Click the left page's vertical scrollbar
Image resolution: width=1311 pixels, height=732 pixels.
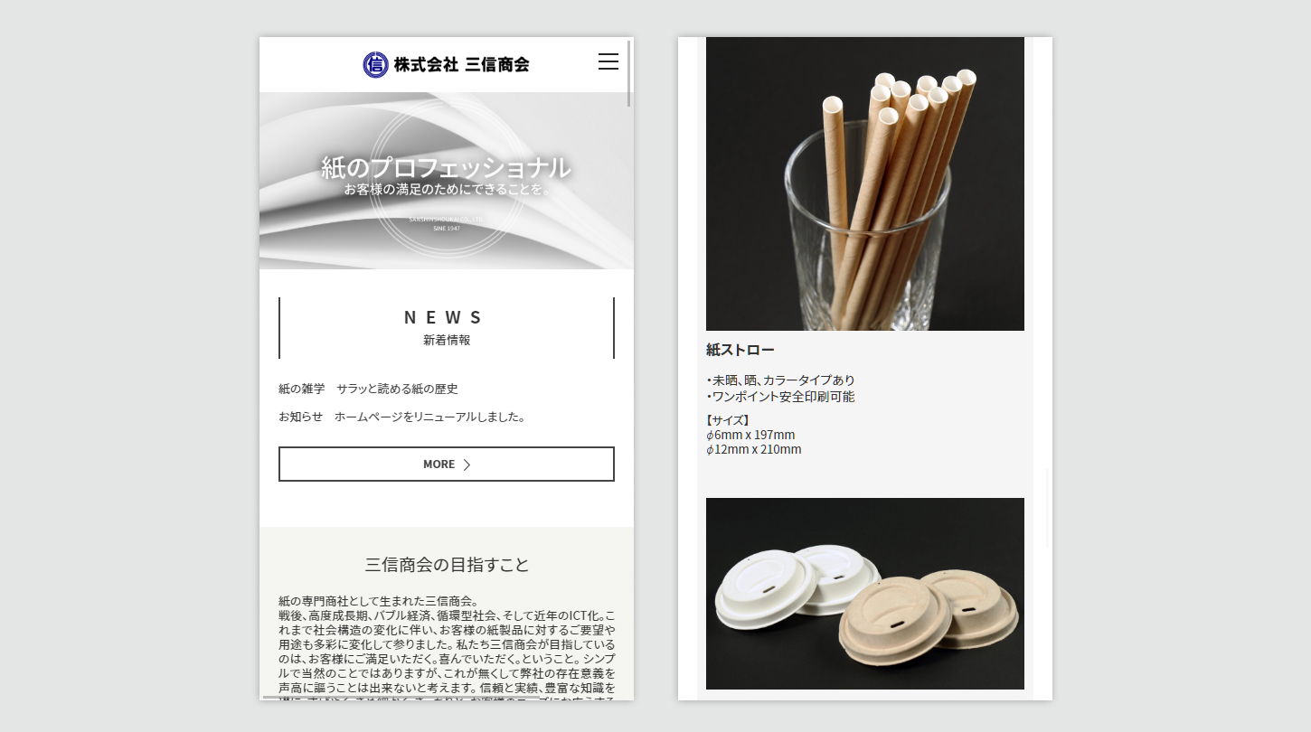[x=629, y=74]
